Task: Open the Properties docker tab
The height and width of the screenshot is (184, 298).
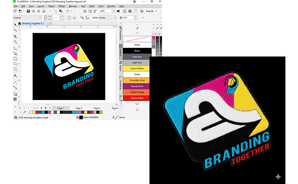Action: tap(120, 33)
